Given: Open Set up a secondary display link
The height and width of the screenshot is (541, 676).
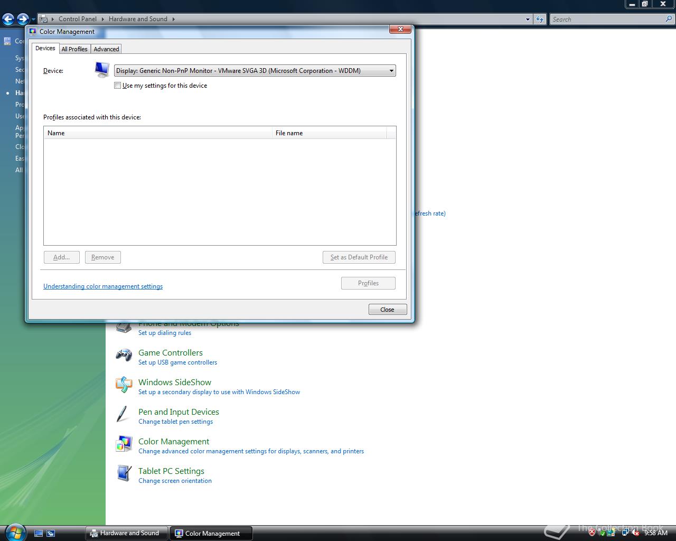Looking at the screenshot, I should (x=219, y=392).
